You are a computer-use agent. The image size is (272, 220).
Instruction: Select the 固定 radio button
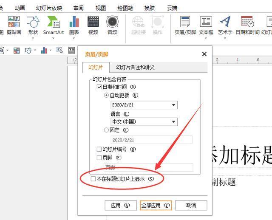click(107, 130)
